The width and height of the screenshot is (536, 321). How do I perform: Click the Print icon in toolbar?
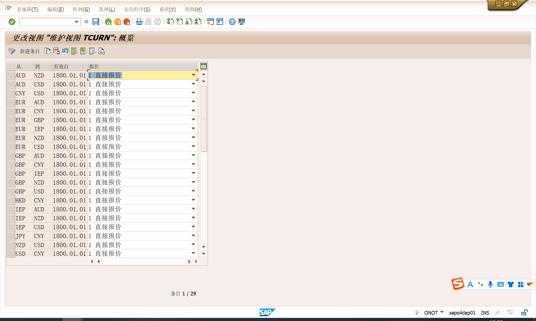tap(139, 22)
